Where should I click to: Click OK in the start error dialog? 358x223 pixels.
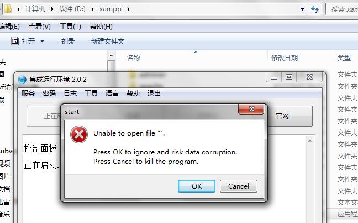[196, 186]
